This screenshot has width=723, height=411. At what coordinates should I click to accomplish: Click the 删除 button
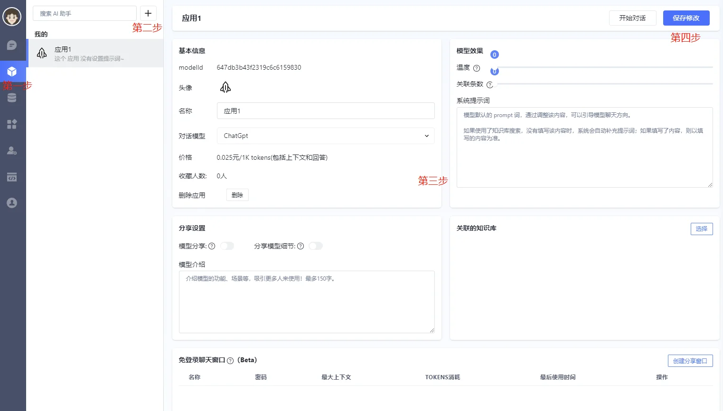point(237,195)
